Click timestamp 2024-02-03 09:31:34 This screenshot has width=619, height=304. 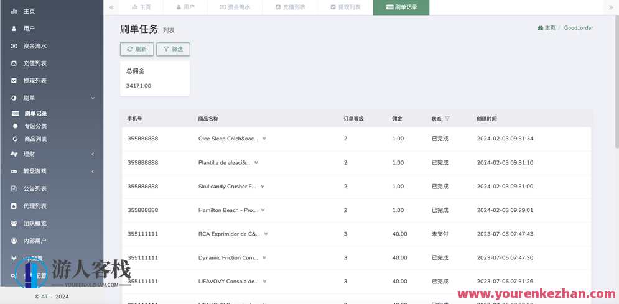(x=505, y=139)
